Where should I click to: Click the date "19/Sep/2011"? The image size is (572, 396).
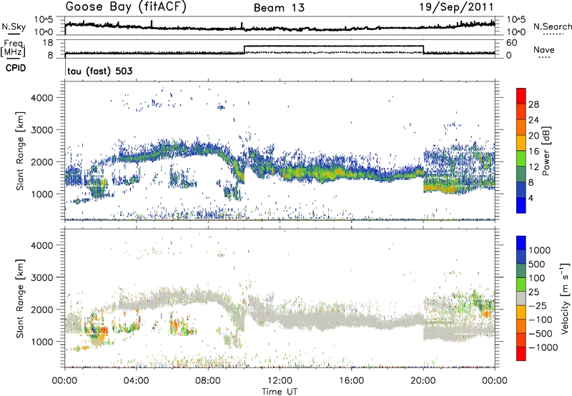(x=456, y=7)
